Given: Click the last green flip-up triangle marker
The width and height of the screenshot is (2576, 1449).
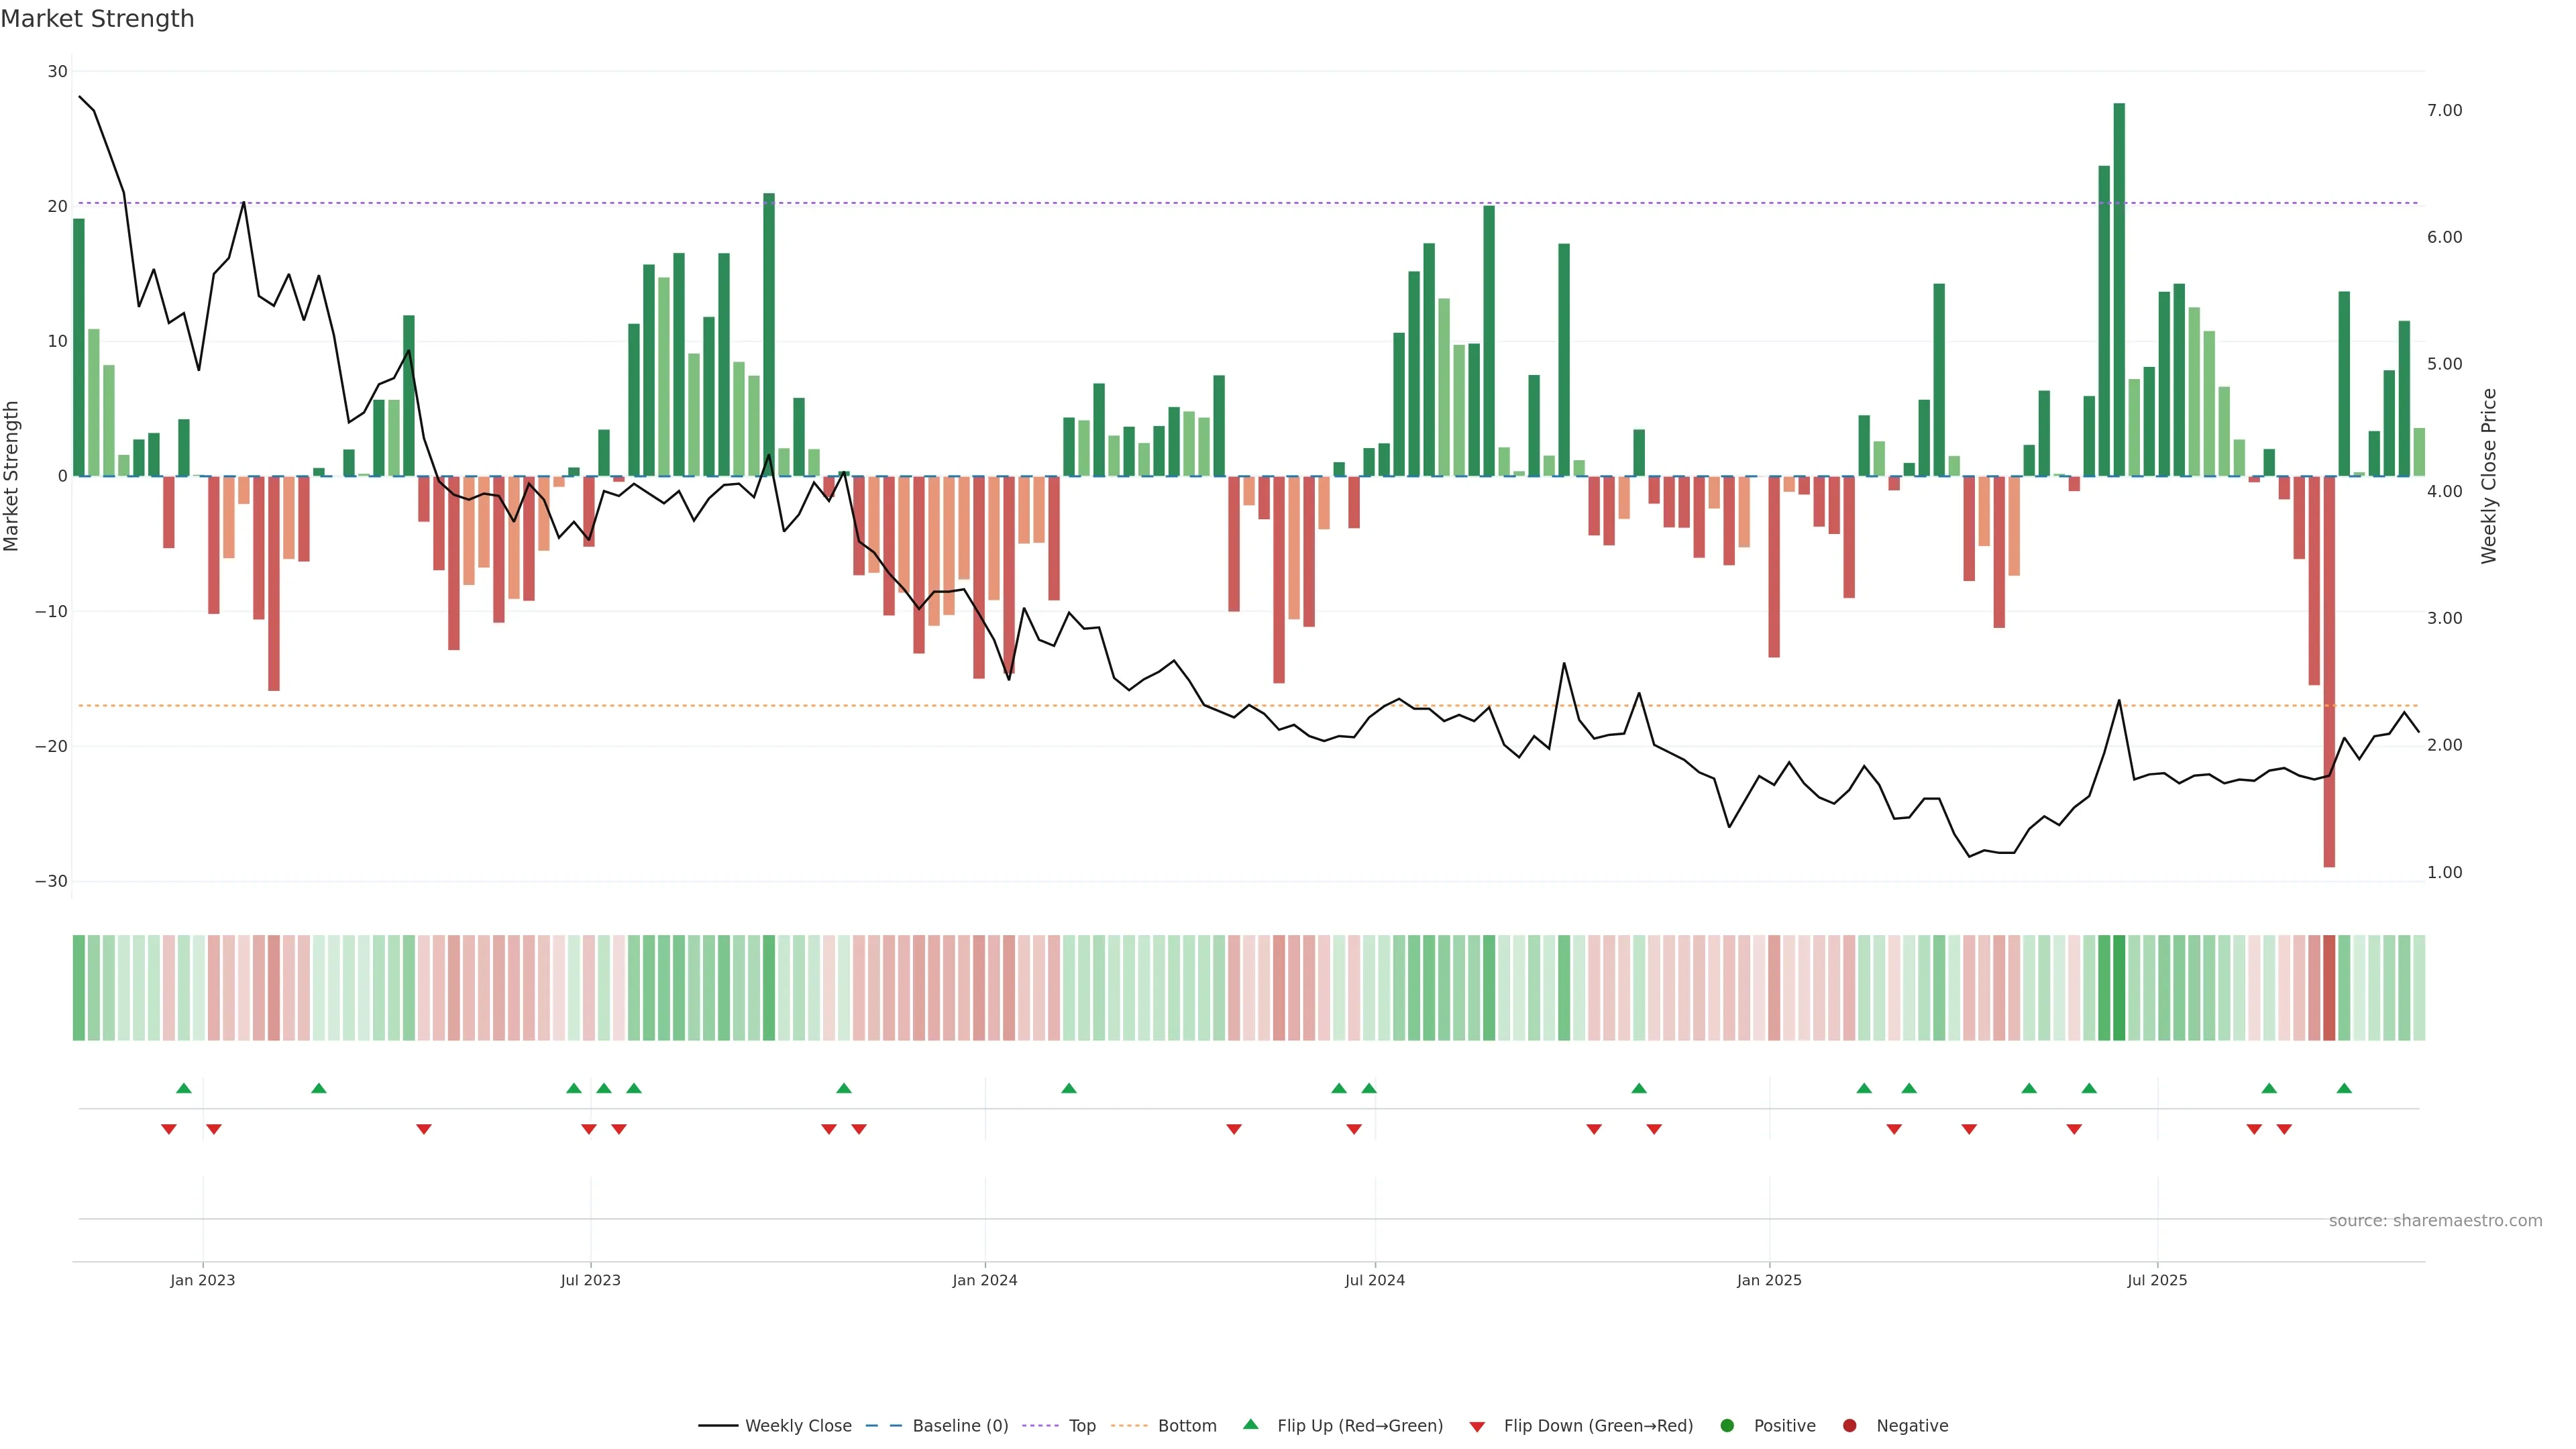Looking at the screenshot, I should pos(2344,1088).
